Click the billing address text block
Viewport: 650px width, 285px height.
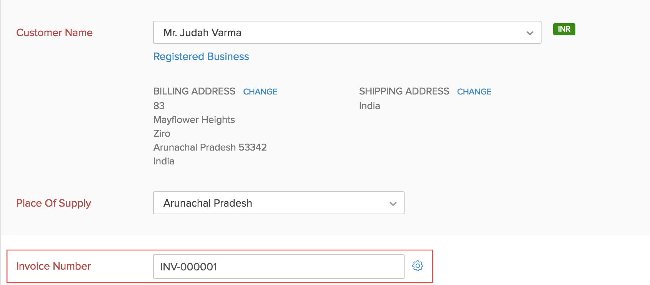click(210, 133)
